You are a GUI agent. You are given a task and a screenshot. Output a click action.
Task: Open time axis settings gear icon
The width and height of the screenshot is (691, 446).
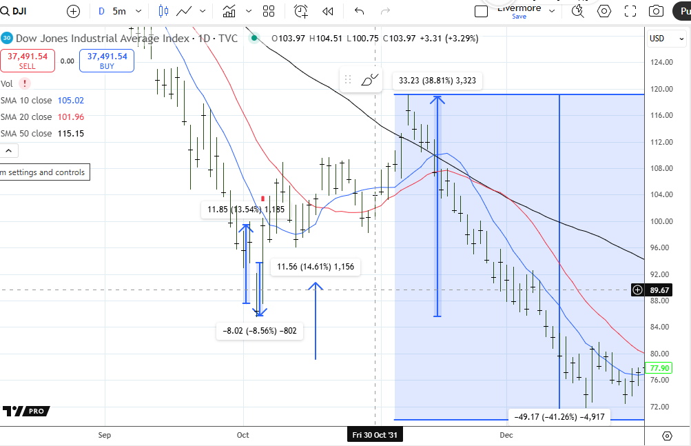click(x=667, y=436)
